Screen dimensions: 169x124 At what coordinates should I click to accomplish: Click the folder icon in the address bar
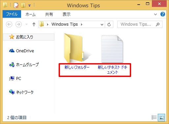click(42, 24)
